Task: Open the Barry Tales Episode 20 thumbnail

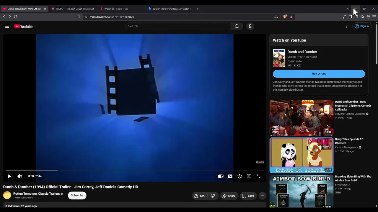Action: click(x=301, y=155)
